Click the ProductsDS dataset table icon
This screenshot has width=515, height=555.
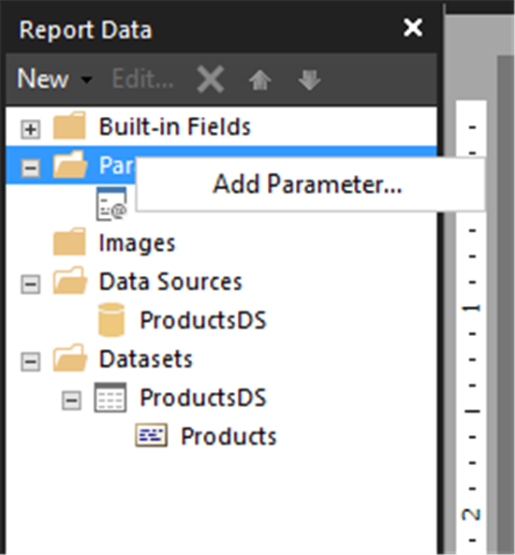110,397
